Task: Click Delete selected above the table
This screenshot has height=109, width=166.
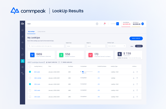Action: 66,62
